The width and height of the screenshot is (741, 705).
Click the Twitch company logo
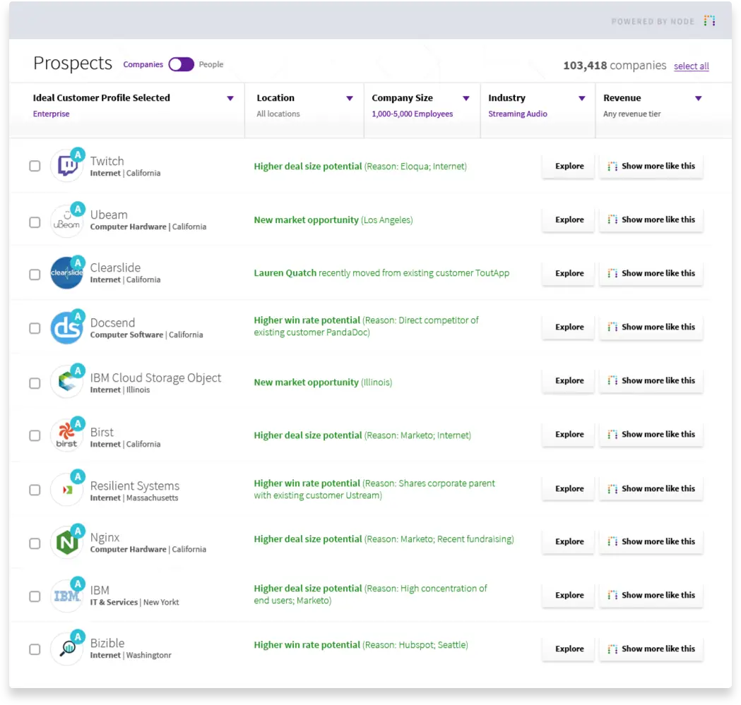66,166
